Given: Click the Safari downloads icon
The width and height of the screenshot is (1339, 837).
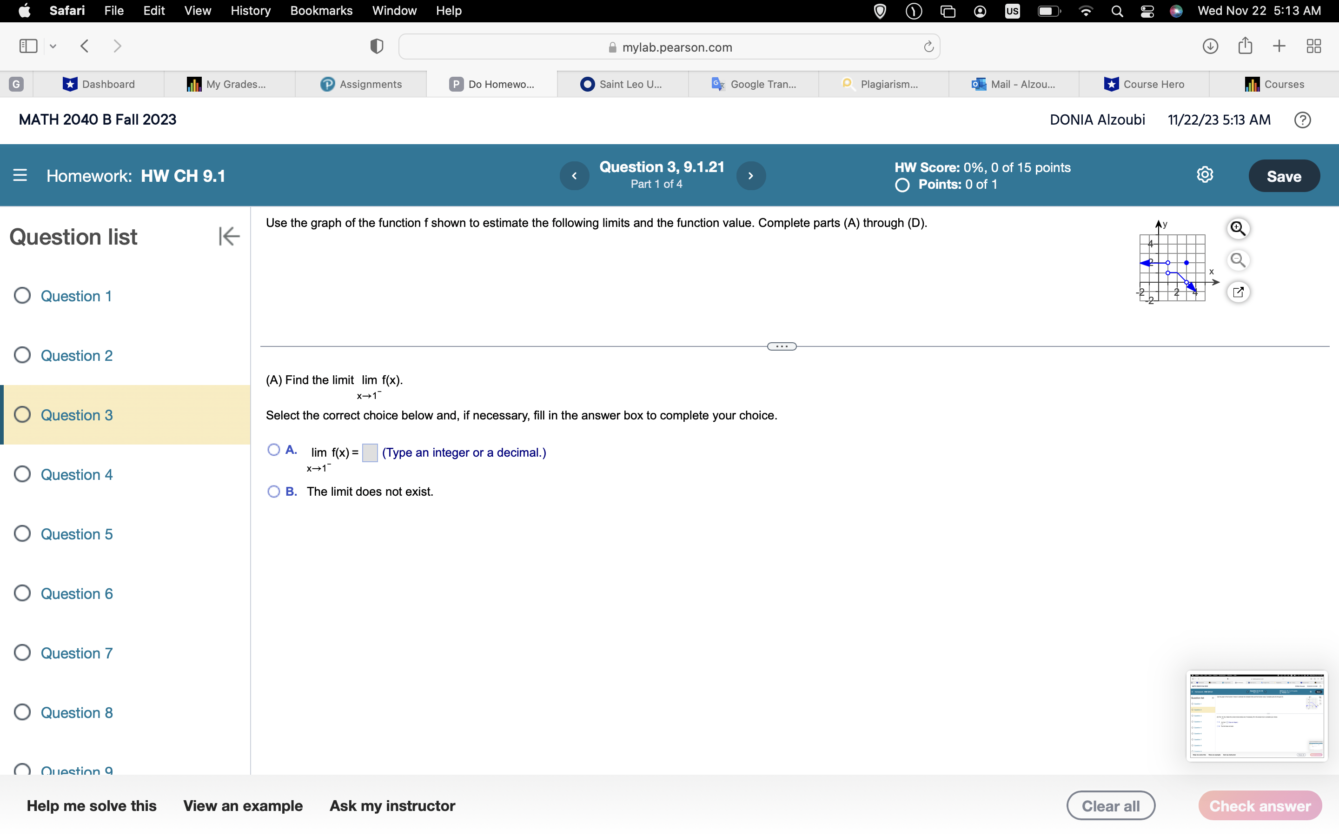Looking at the screenshot, I should 1210,46.
